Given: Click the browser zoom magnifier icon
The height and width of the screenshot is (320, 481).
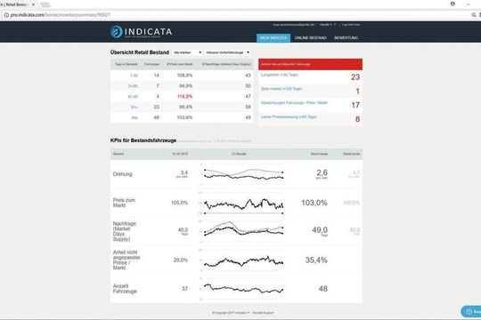Looking at the screenshot, I should [474, 15].
